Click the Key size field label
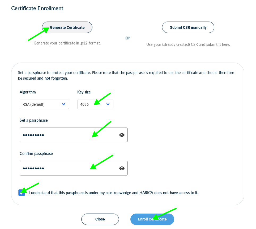This screenshot has width=256, height=229. (x=84, y=92)
